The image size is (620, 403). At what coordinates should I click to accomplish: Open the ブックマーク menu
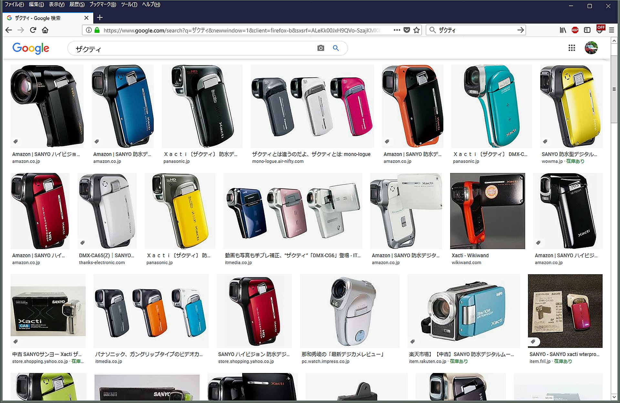pyautogui.click(x=102, y=5)
